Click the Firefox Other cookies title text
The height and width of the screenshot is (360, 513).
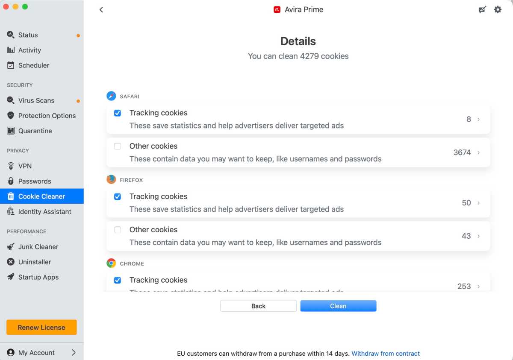(x=153, y=230)
